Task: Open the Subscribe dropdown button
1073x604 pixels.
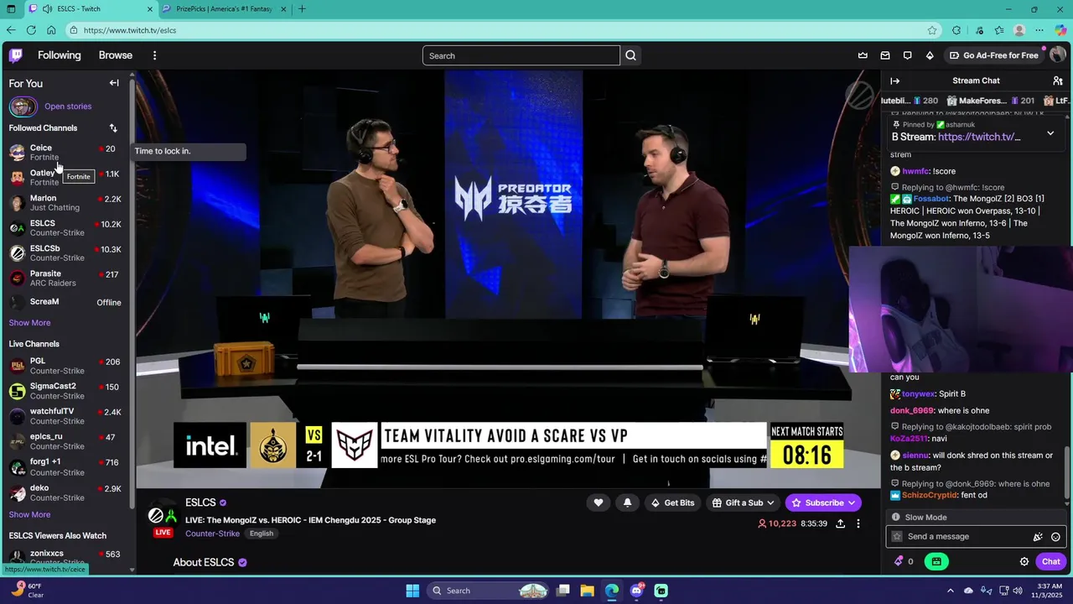Action: [x=823, y=502]
